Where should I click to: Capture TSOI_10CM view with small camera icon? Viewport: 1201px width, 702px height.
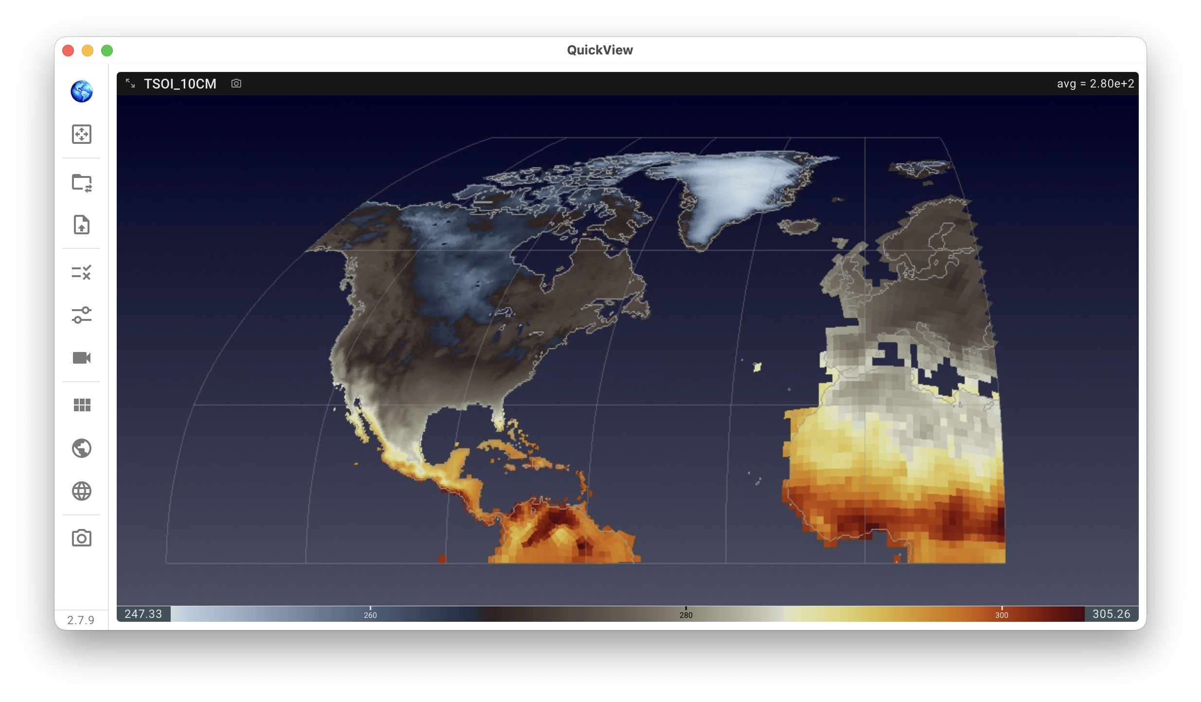click(236, 84)
